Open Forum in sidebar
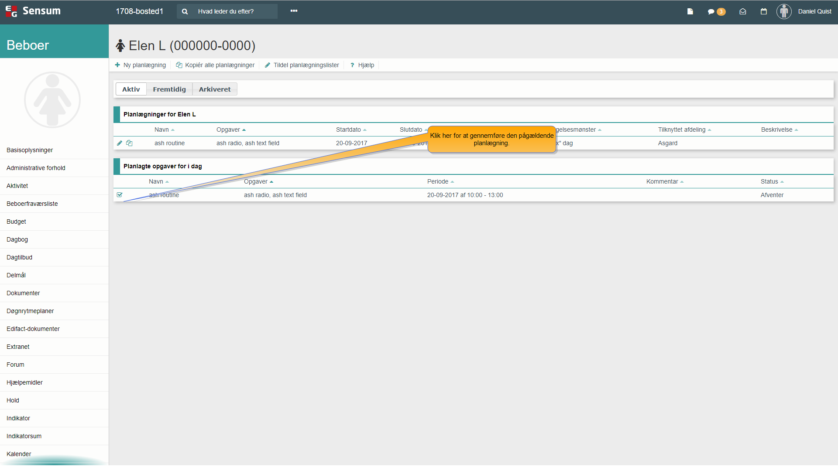This screenshot has width=838, height=467. tap(54, 365)
